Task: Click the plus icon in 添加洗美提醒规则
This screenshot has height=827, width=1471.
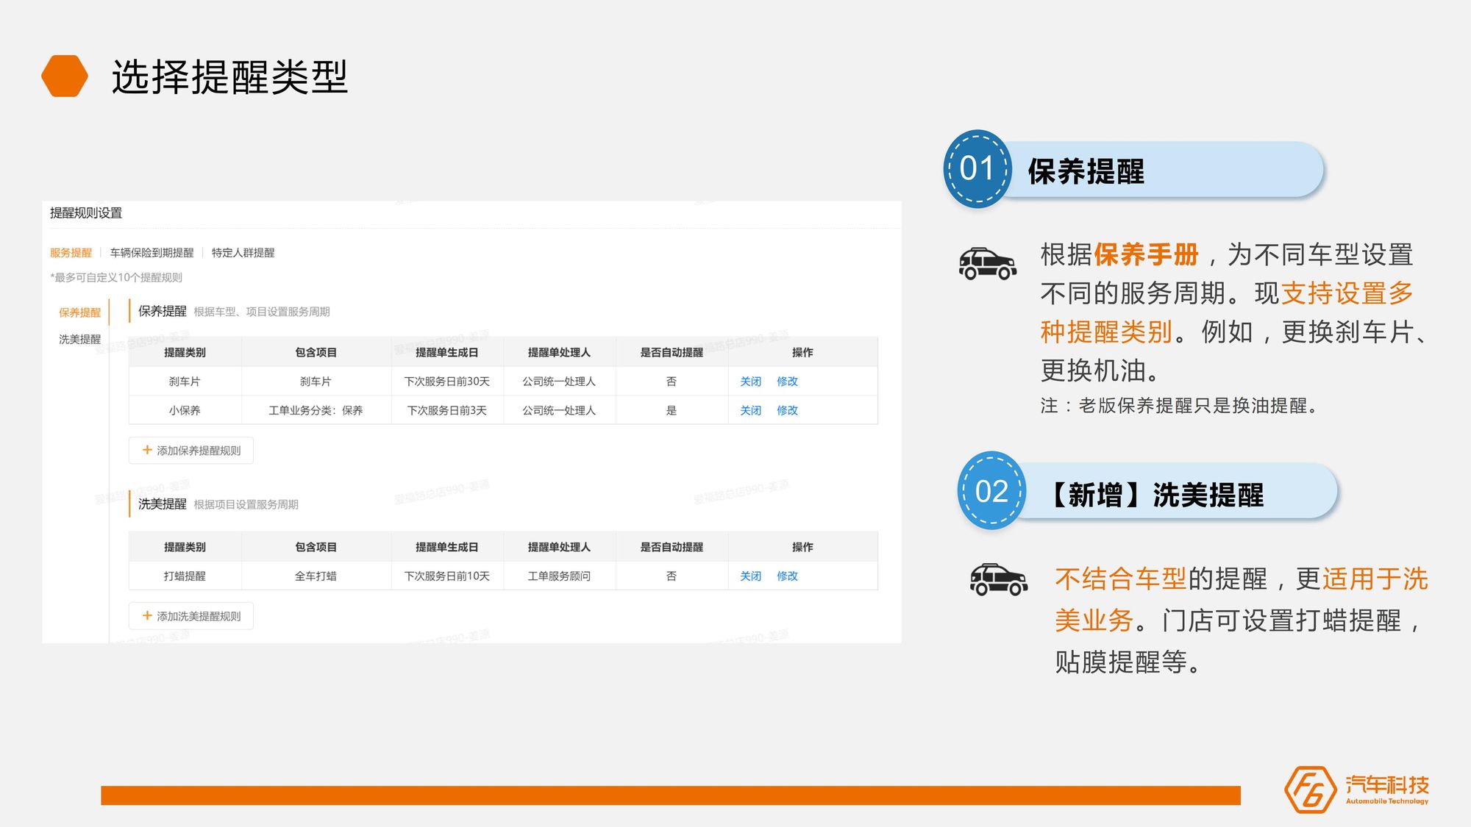Action: coord(147,616)
